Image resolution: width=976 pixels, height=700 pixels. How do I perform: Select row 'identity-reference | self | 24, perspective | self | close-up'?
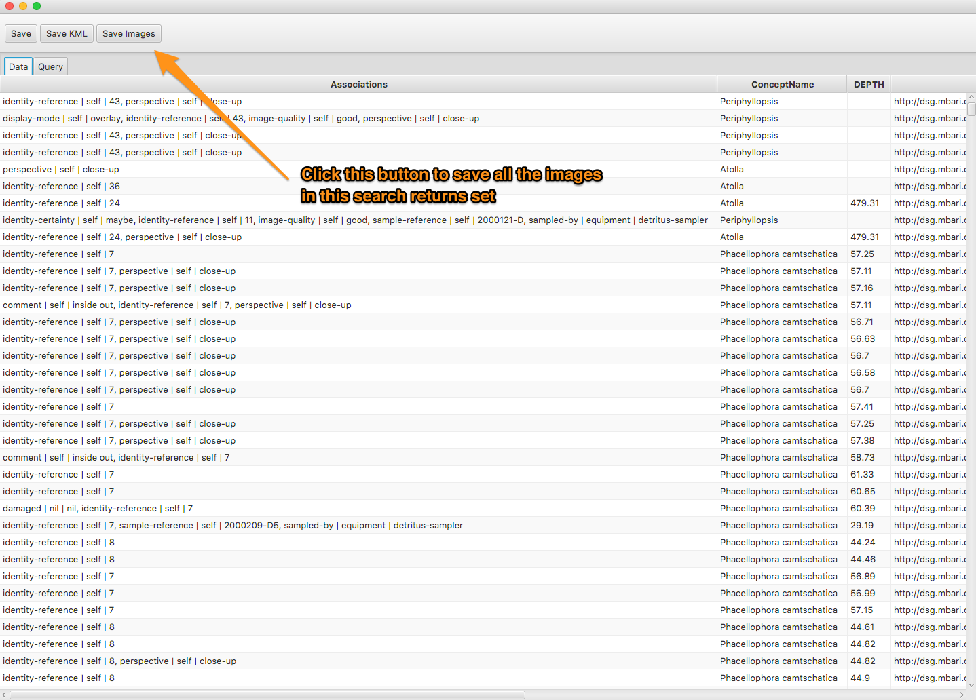483,237
